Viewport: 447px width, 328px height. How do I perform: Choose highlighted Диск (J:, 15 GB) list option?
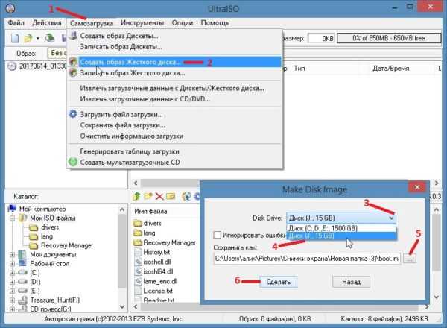tap(341, 236)
